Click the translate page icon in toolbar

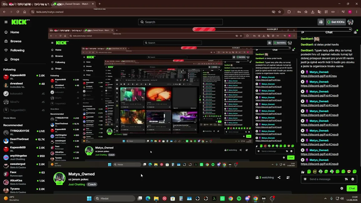[319, 12]
